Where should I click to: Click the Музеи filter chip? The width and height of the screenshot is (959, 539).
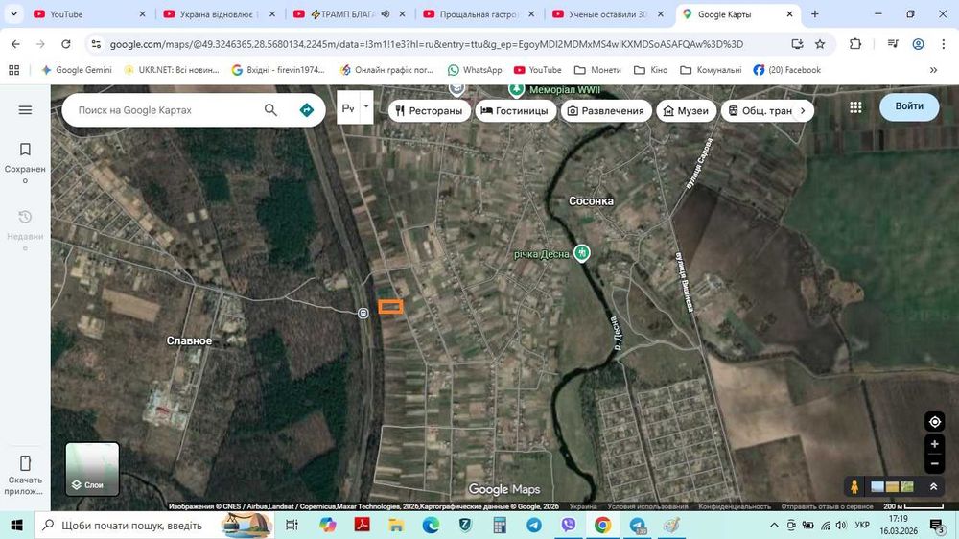(x=686, y=110)
